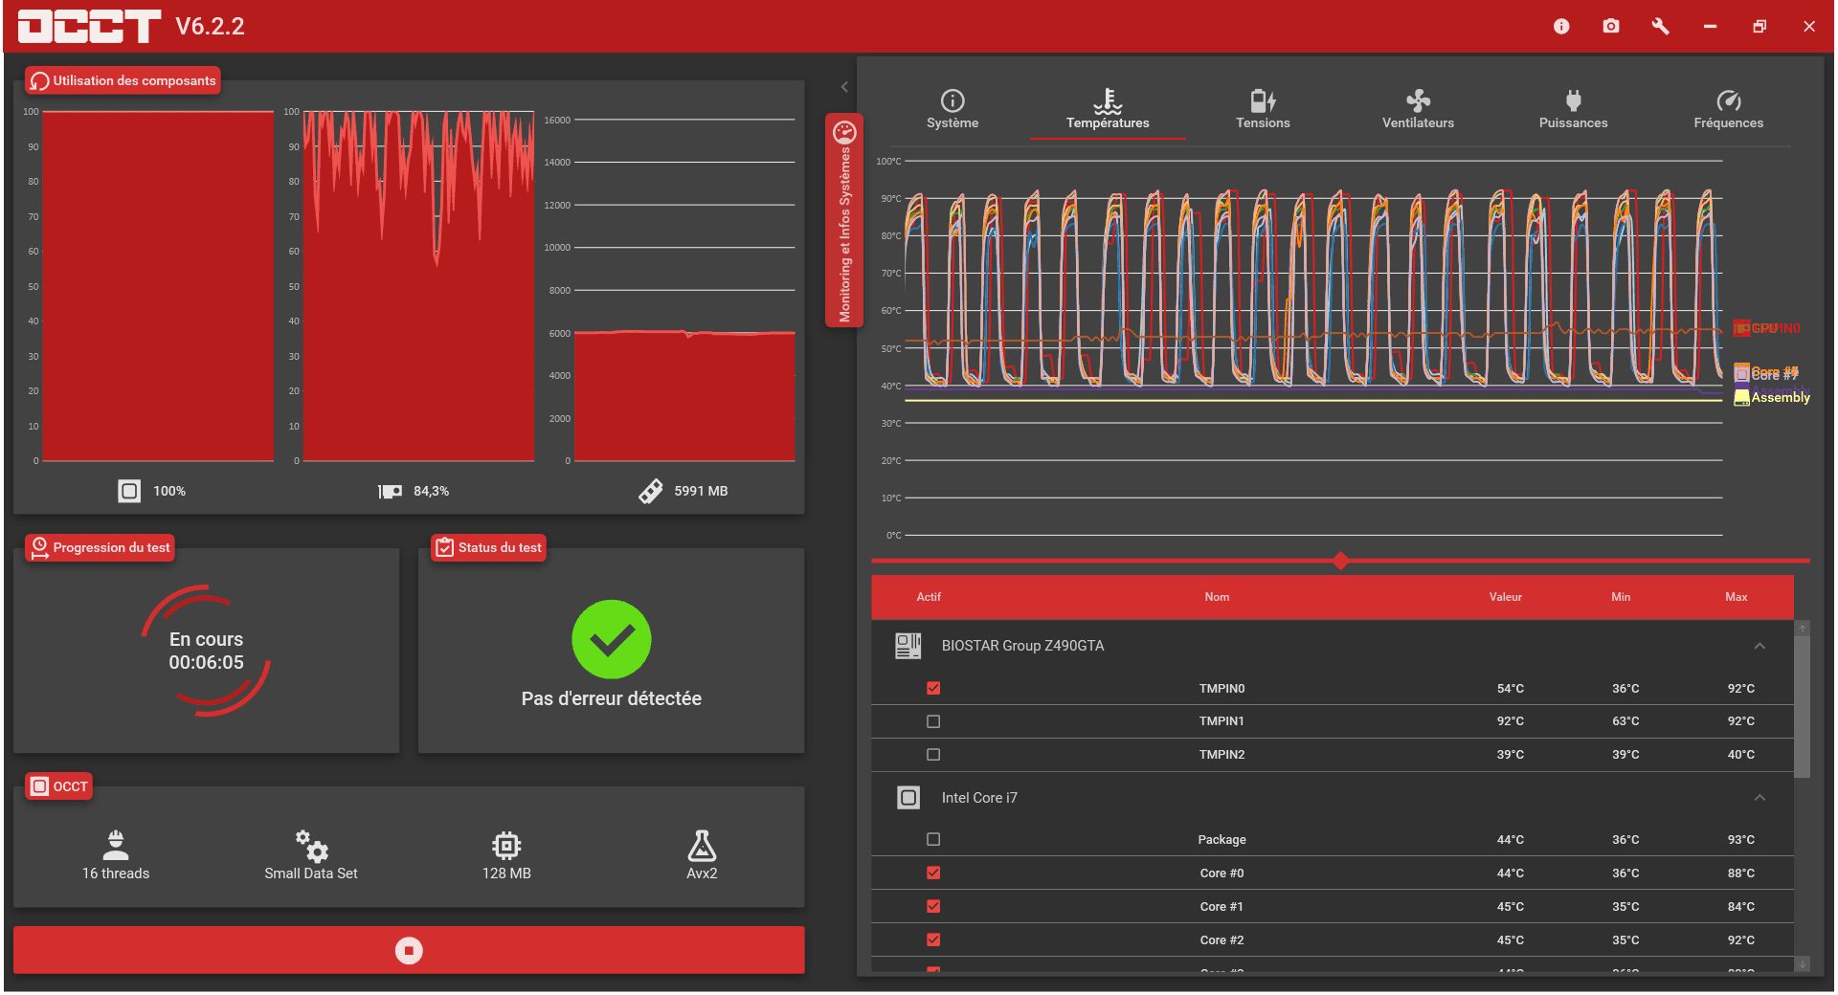The height and width of the screenshot is (995, 1838).
Task: Click the Small Data Set gears icon
Action: [311, 846]
